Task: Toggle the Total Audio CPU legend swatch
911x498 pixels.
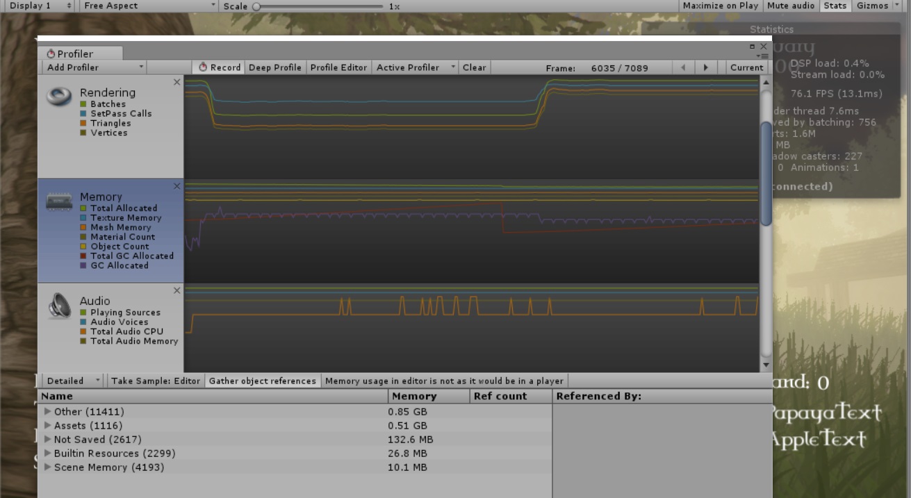Action: (x=82, y=331)
